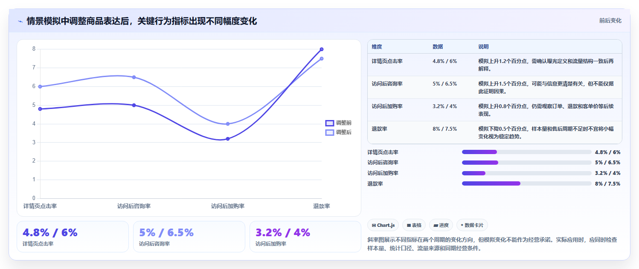Toggle the 调整前 legend series

tap(338, 123)
